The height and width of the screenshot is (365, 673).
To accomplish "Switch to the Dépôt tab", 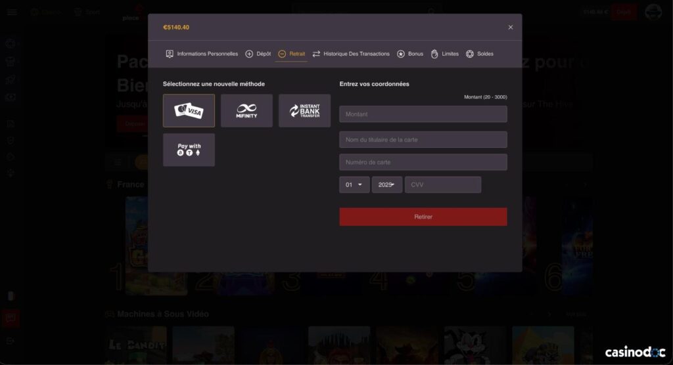I will (258, 54).
